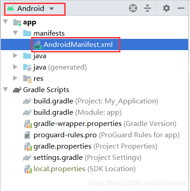Click the gradle-wrapper.properties file icon

28,124
